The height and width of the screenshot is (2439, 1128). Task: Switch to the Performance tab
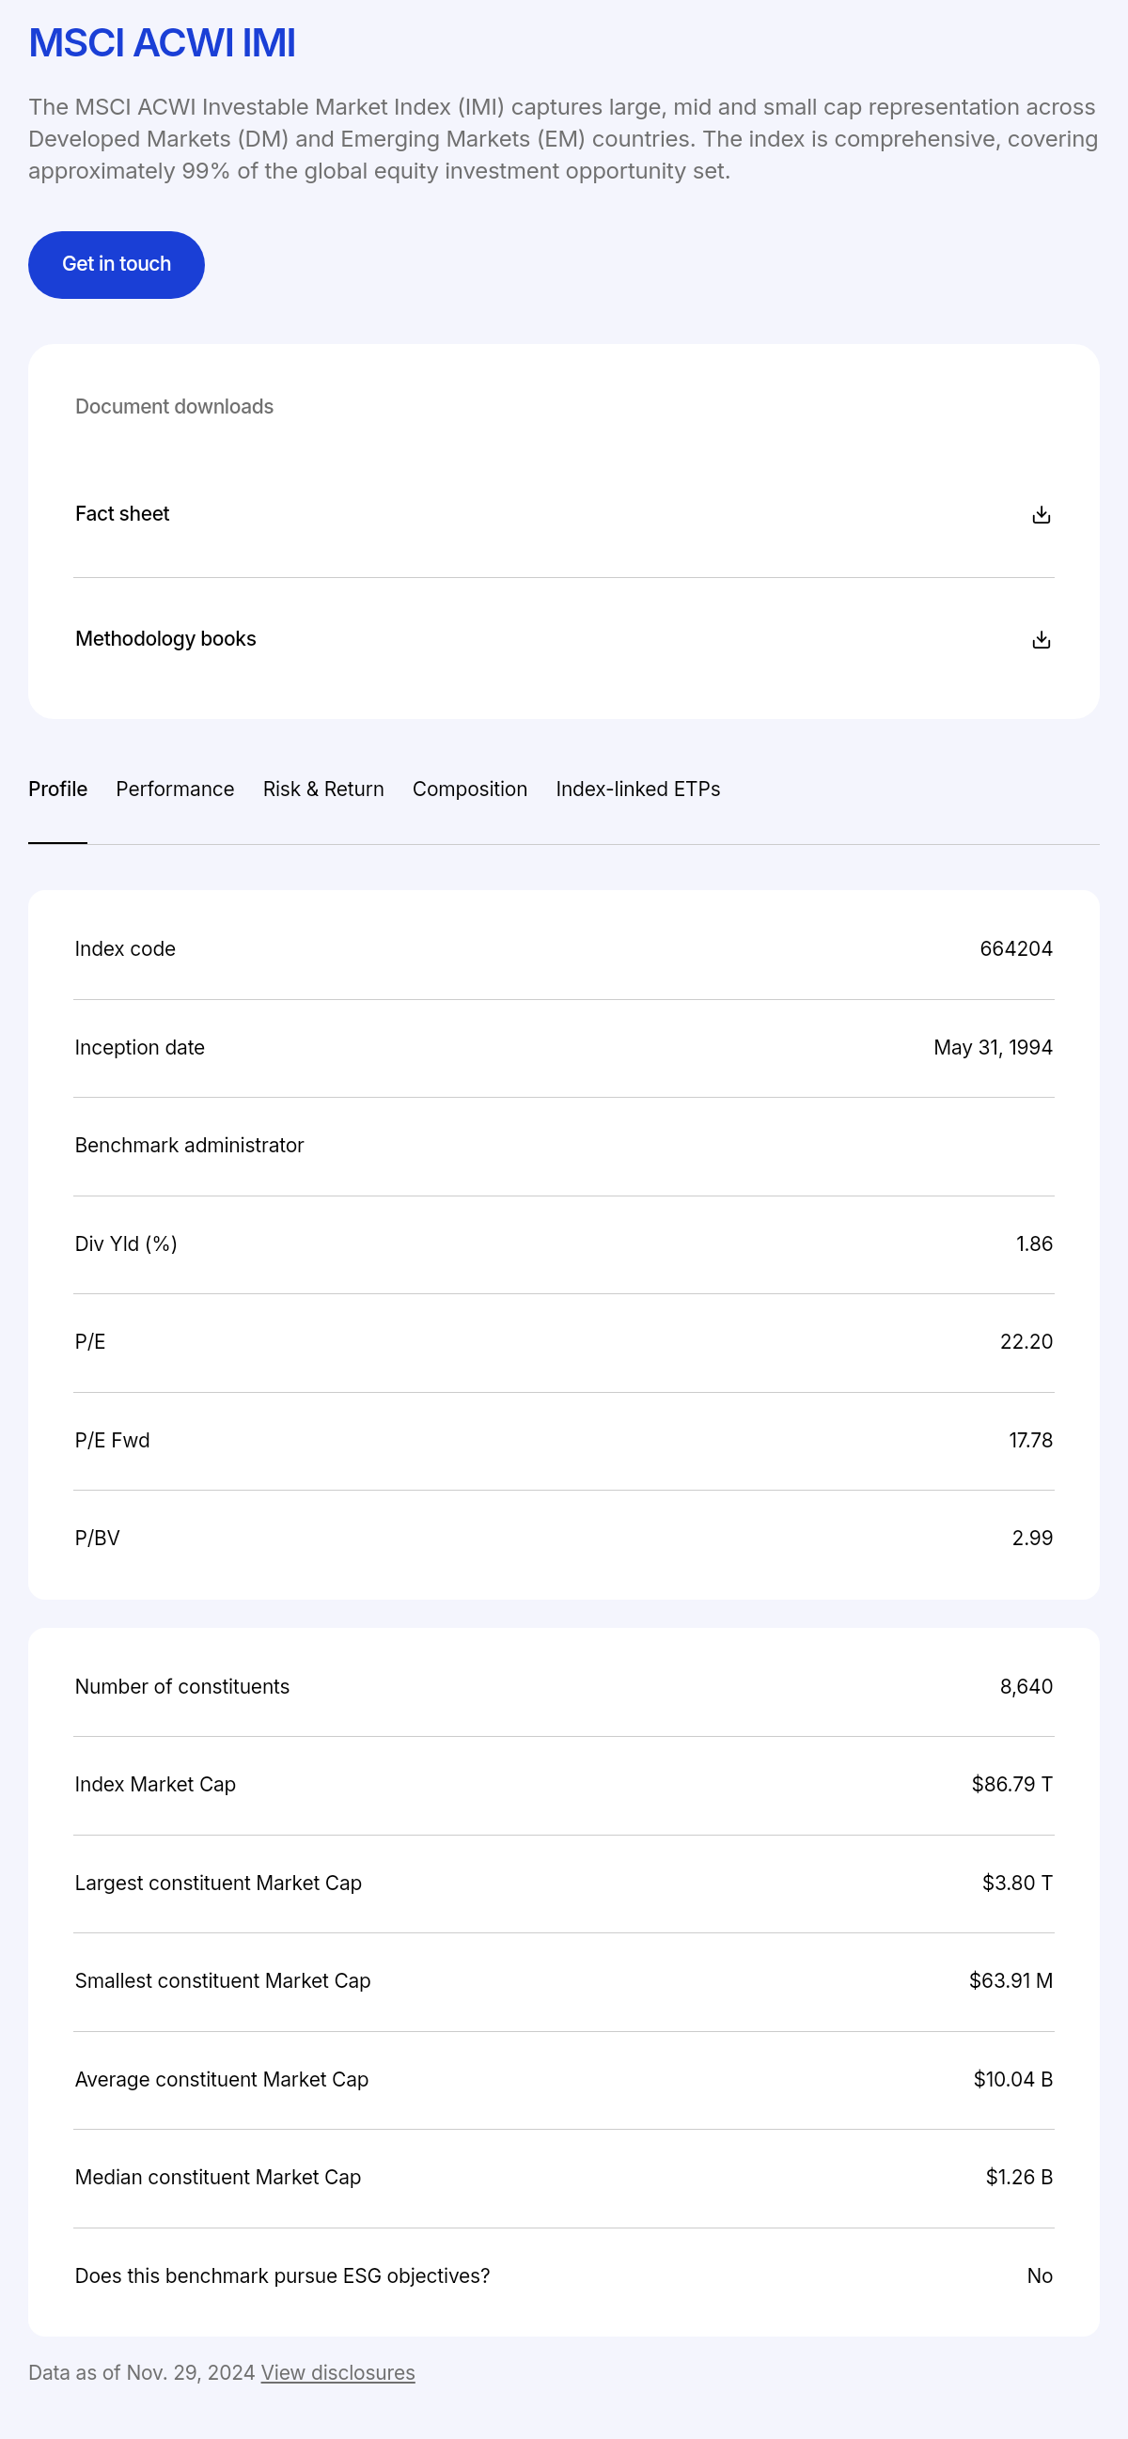click(x=175, y=790)
